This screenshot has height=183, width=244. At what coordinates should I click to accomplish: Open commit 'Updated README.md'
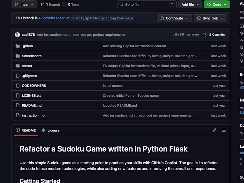[x=120, y=106]
